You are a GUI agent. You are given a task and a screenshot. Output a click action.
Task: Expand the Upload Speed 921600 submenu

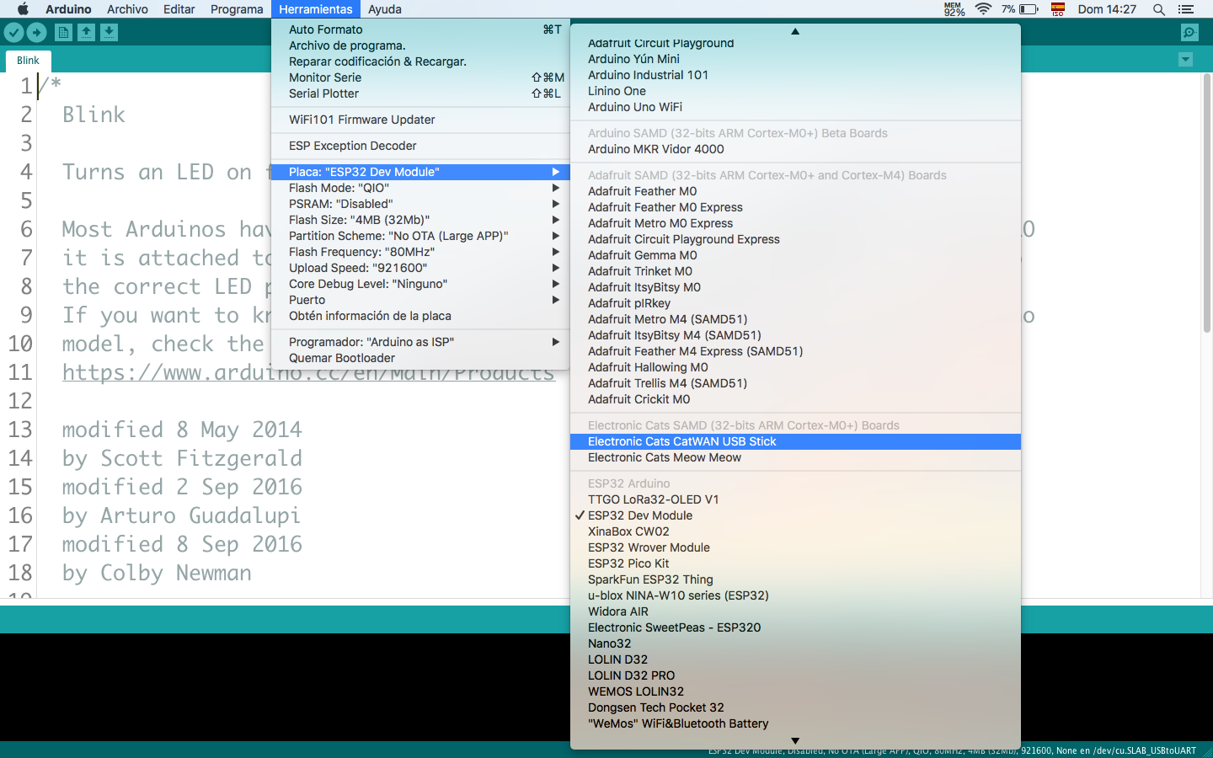click(x=420, y=268)
